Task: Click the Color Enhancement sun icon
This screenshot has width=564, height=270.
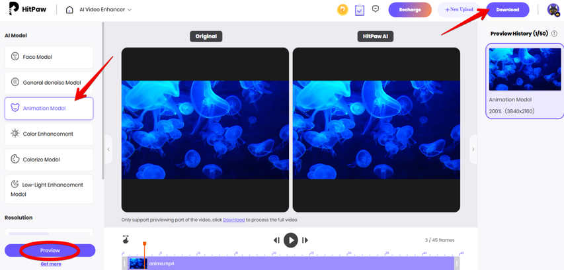Action: point(15,134)
